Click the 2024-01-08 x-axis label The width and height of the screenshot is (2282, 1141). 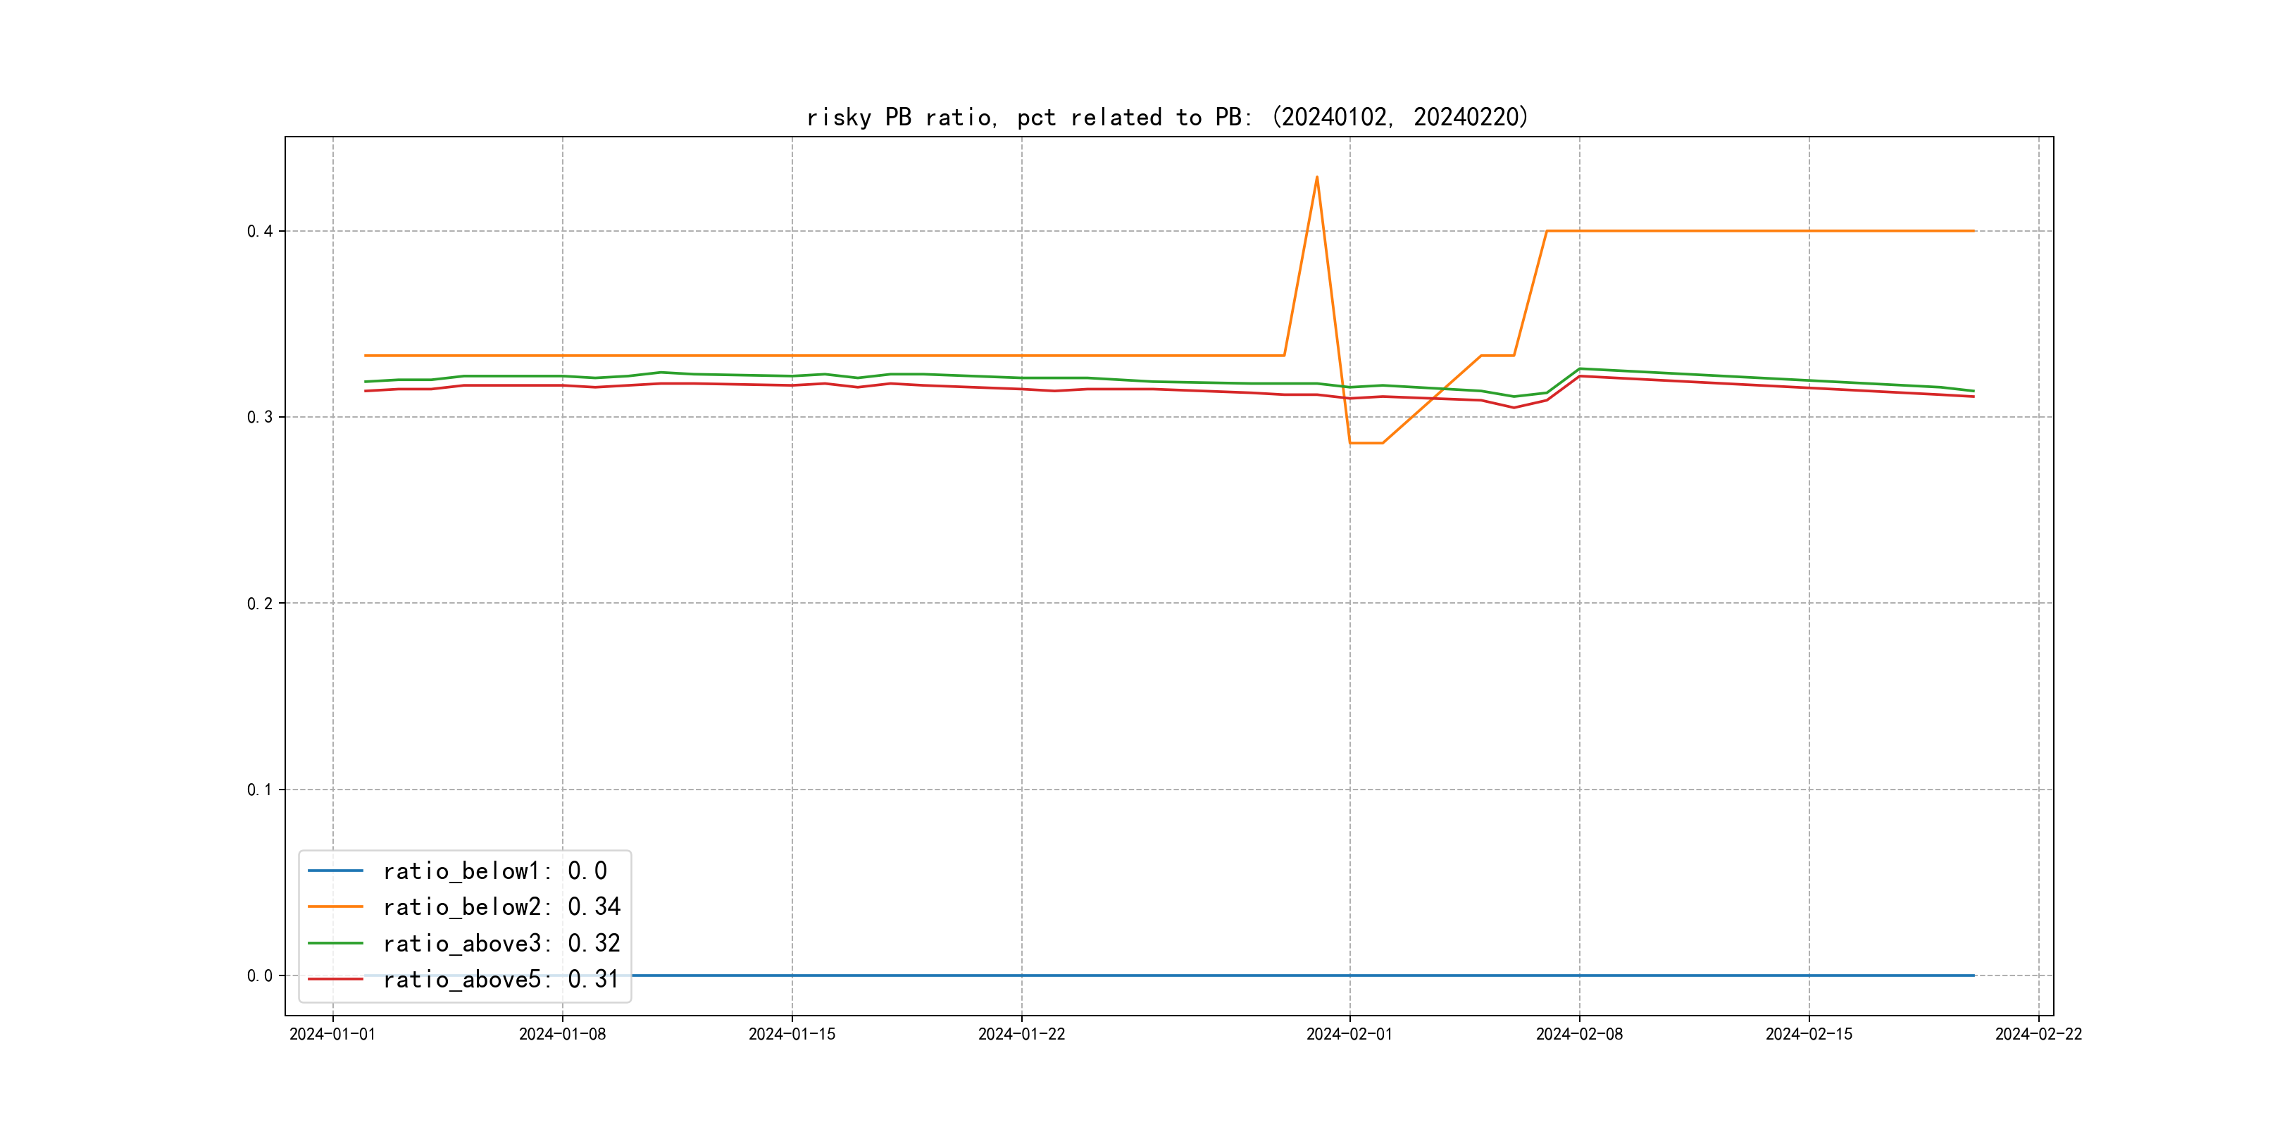point(561,1034)
